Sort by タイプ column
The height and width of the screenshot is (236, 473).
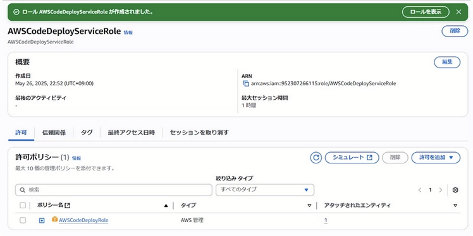coord(309,206)
